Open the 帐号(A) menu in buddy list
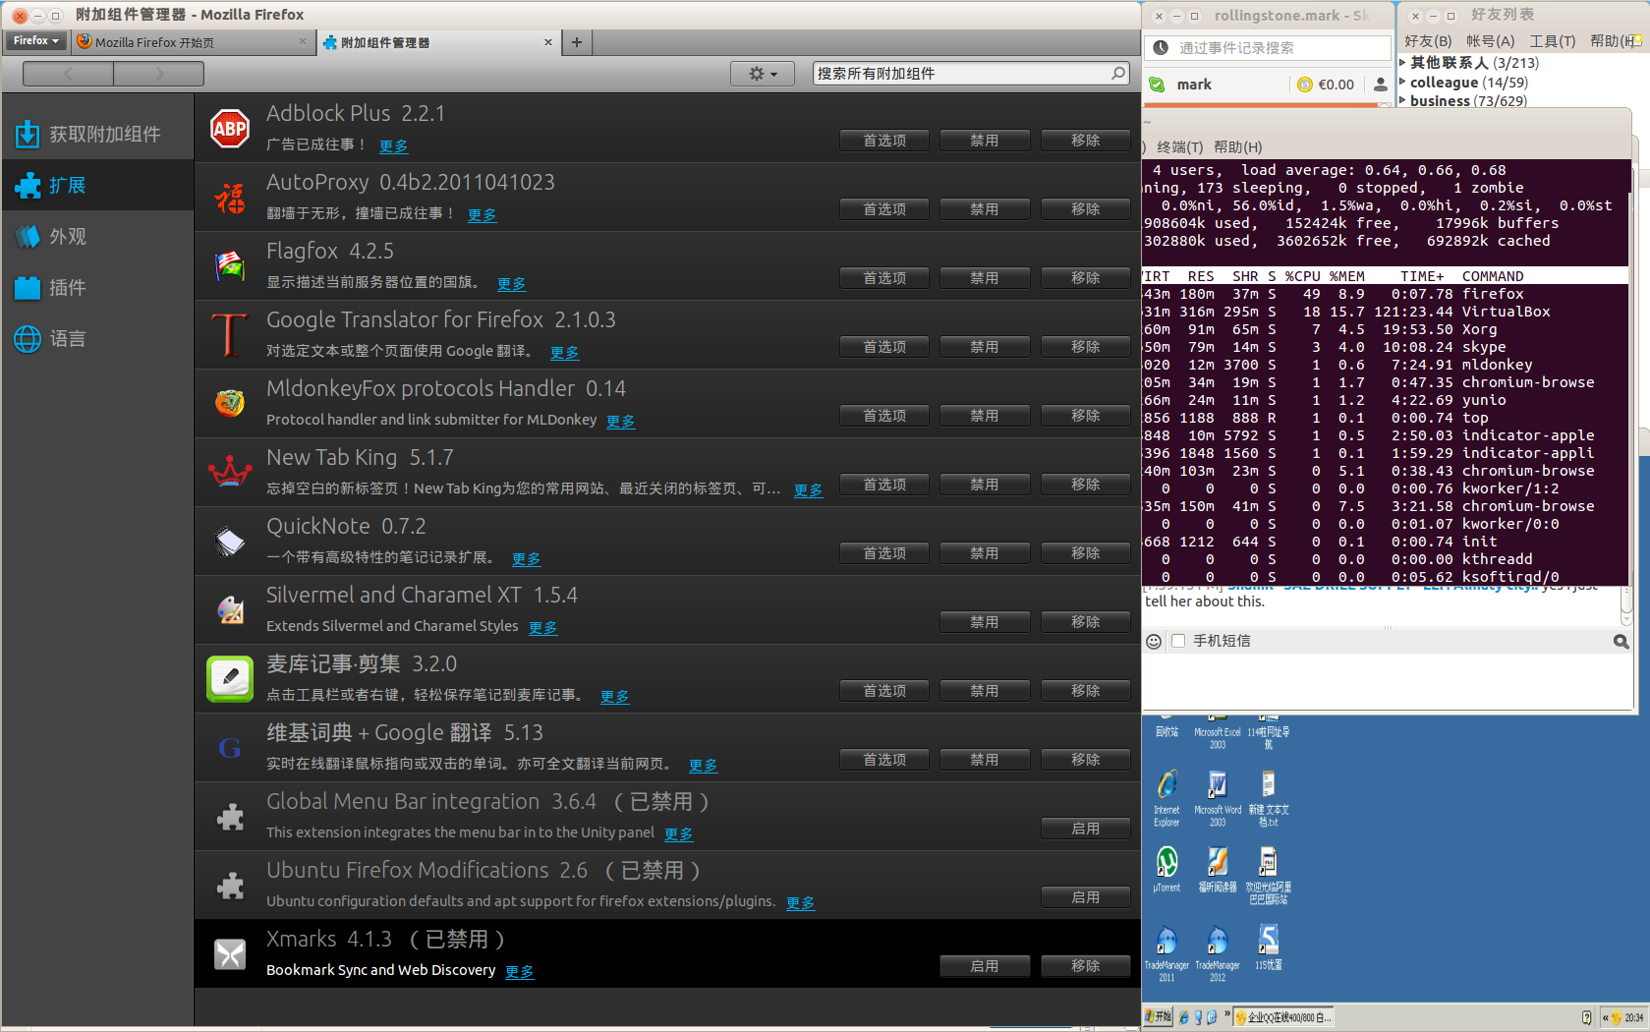The image size is (1650, 1032). (1490, 40)
